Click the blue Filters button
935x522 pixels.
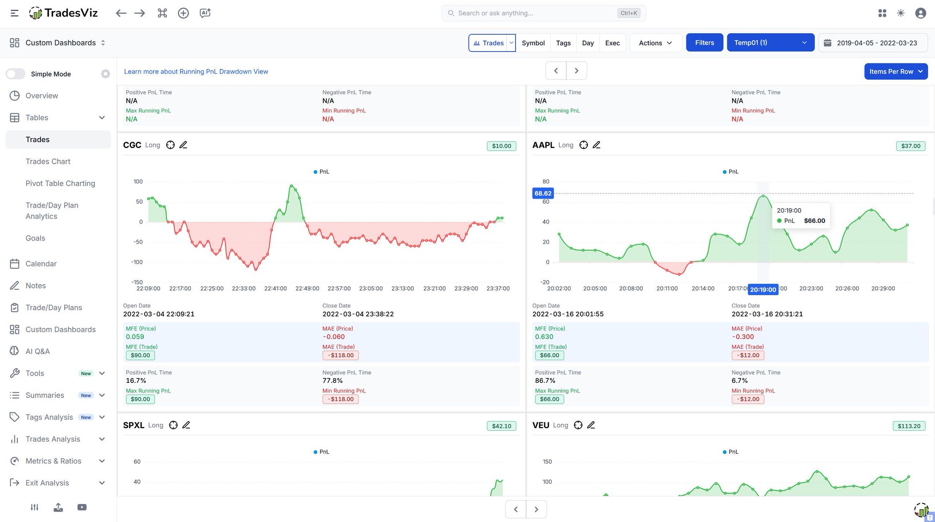click(x=704, y=43)
